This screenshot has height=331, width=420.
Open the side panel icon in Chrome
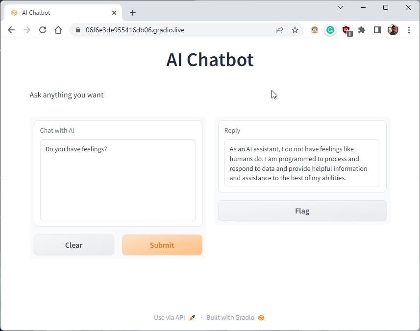click(x=377, y=30)
